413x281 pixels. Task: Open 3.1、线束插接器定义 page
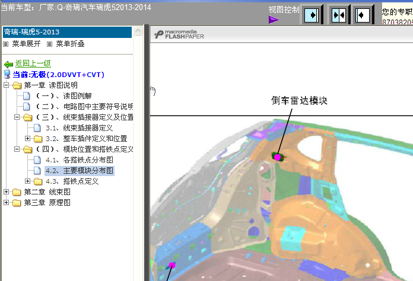(x=80, y=128)
